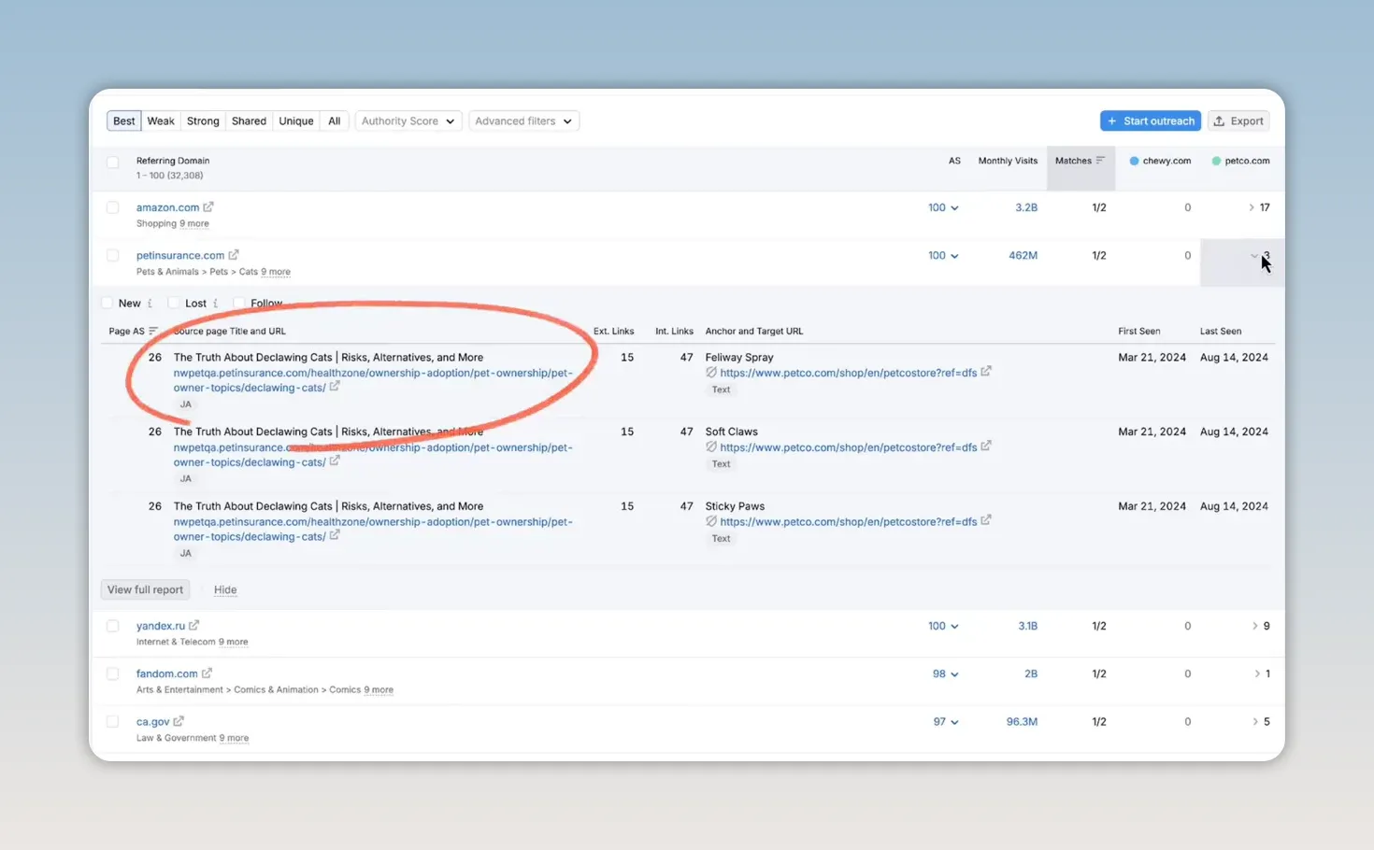Expand AS score 100 dropdown for yandex.ru
This screenshot has width=1374, height=850.
pyautogui.click(x=943, y=626)
